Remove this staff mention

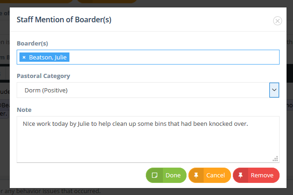(x=256, y=175)
